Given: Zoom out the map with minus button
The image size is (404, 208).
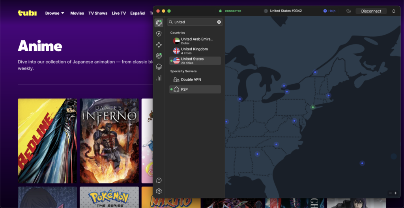Looking at the screenshot, I should pyautogui.click(x=390, y=193).
